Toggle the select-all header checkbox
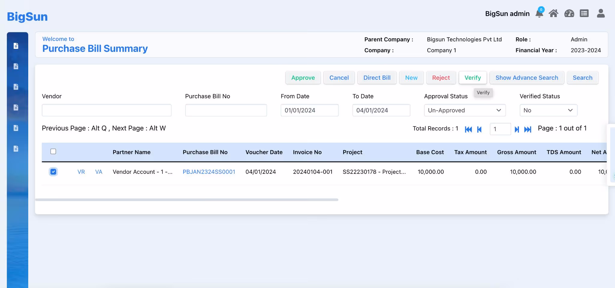 click(x=53, y=151)
